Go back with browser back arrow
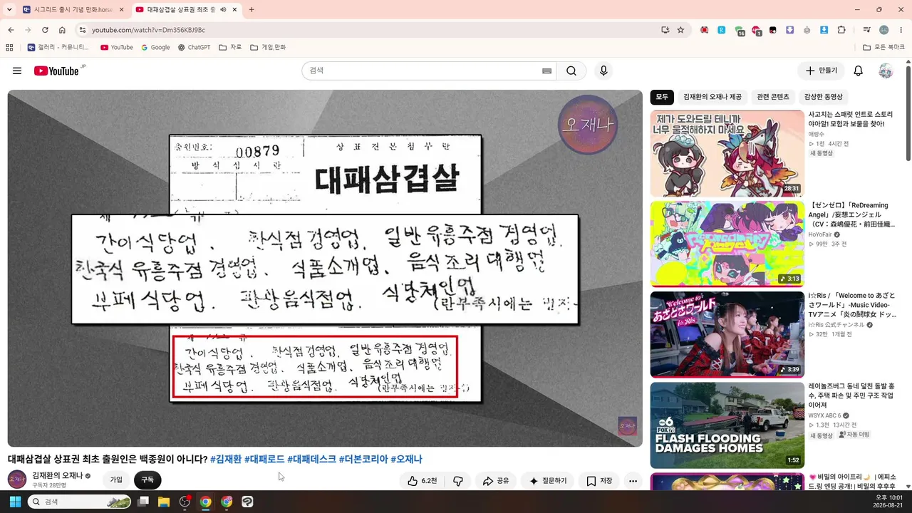This screenshot has width=912, height=513. (x=11, y=30)
